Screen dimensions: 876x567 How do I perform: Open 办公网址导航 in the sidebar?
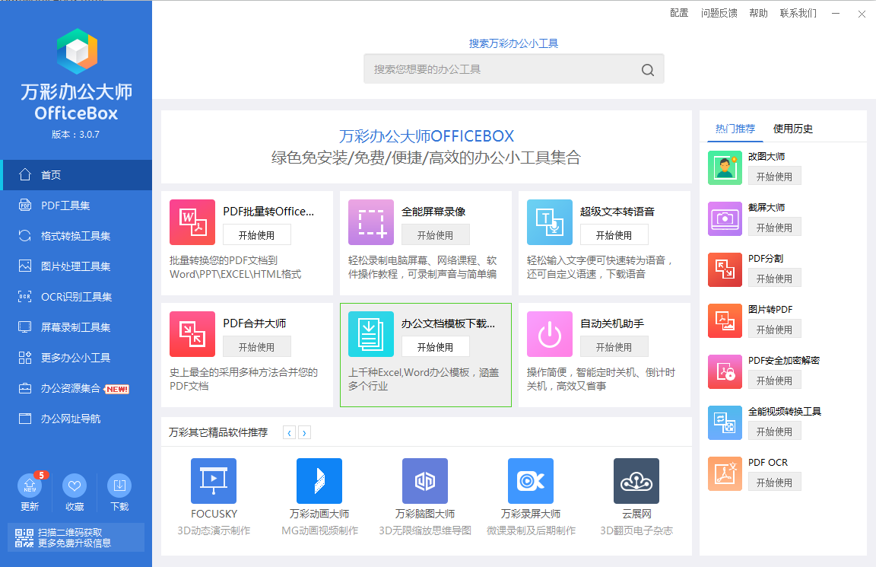pos(76,419)
